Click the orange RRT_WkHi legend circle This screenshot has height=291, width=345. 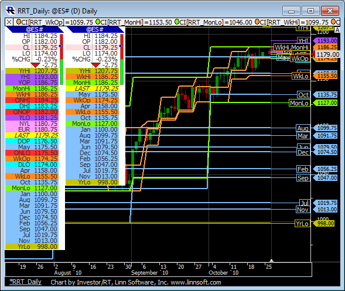257,22
